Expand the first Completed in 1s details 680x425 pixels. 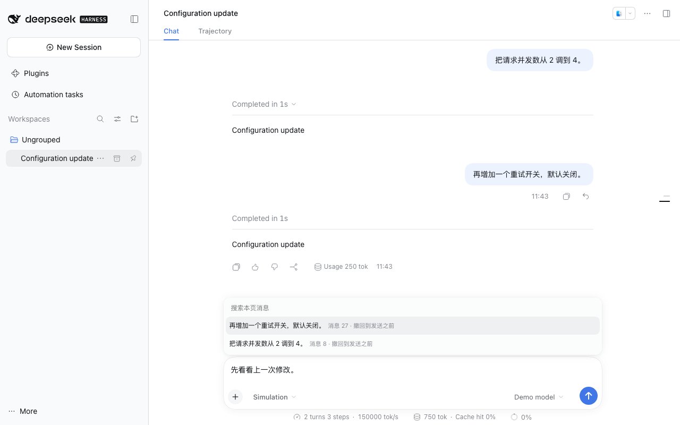[x=264, y=104]
